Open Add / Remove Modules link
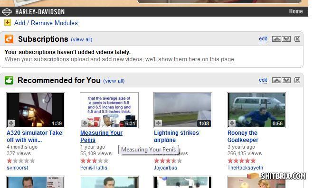This screenshot has height=188, width=313. tap(46, 23)
